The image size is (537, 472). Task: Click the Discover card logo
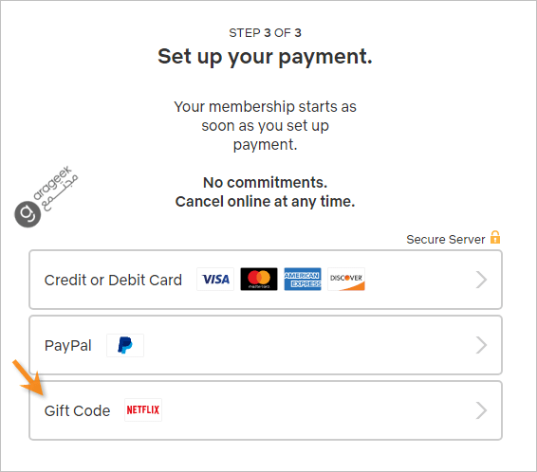coord(346,279)
